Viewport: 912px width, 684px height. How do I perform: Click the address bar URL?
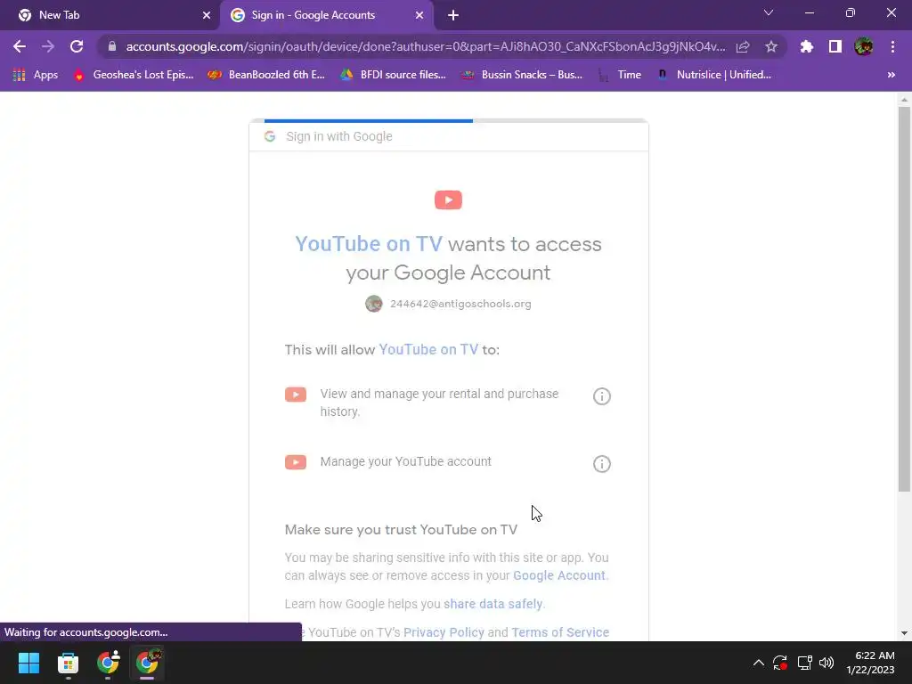[425, 46]
